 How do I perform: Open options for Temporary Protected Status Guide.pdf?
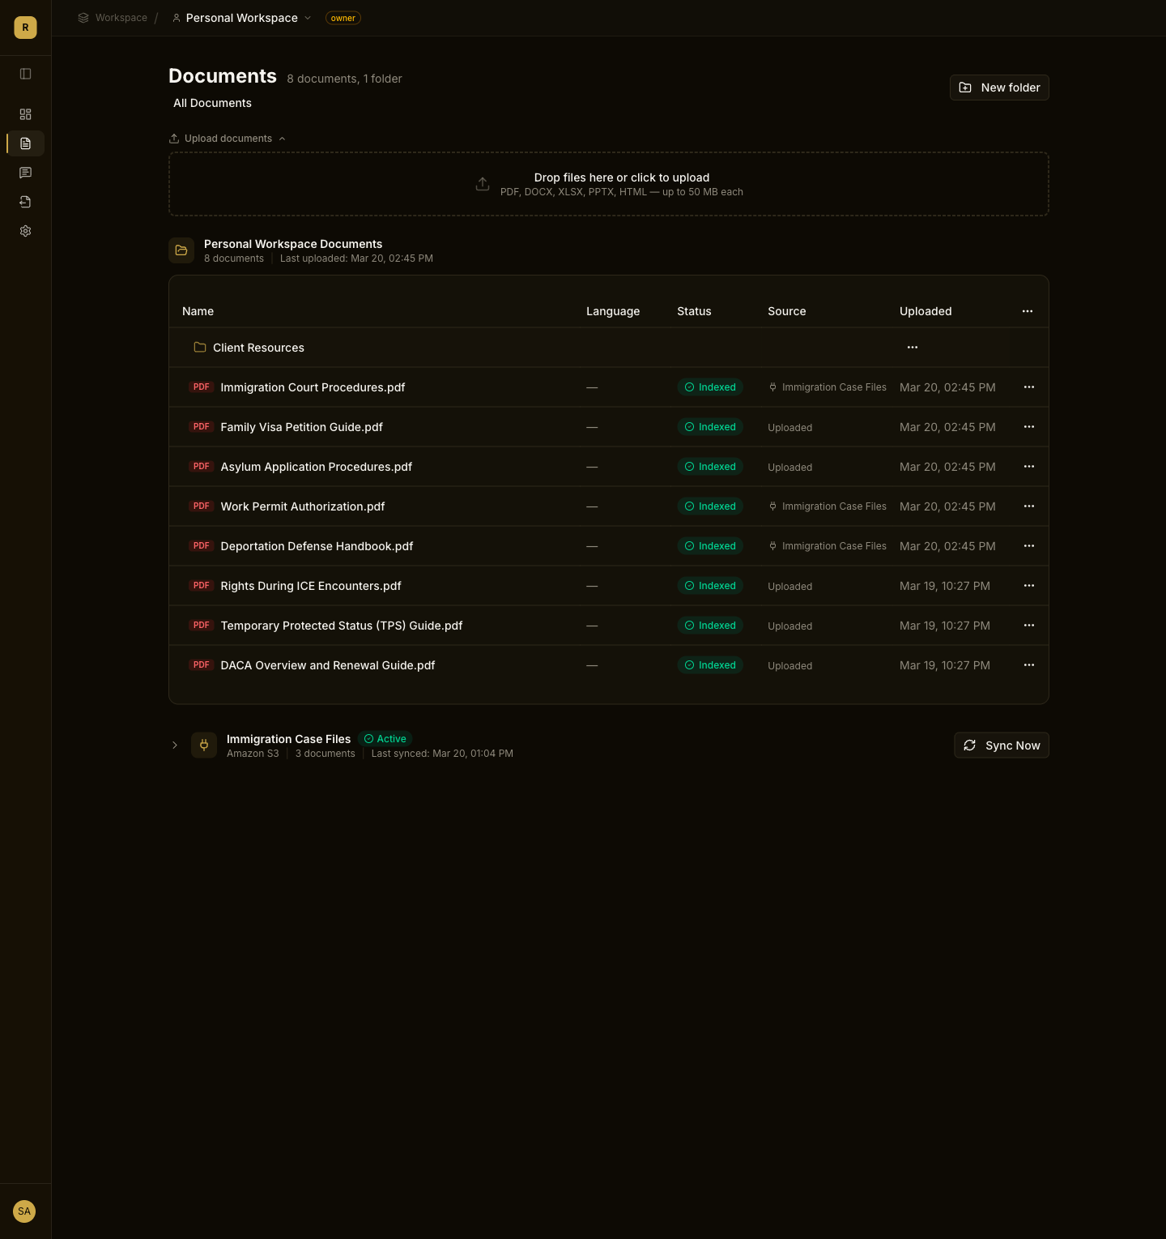pyautogui.click(x=1029, y=626)
